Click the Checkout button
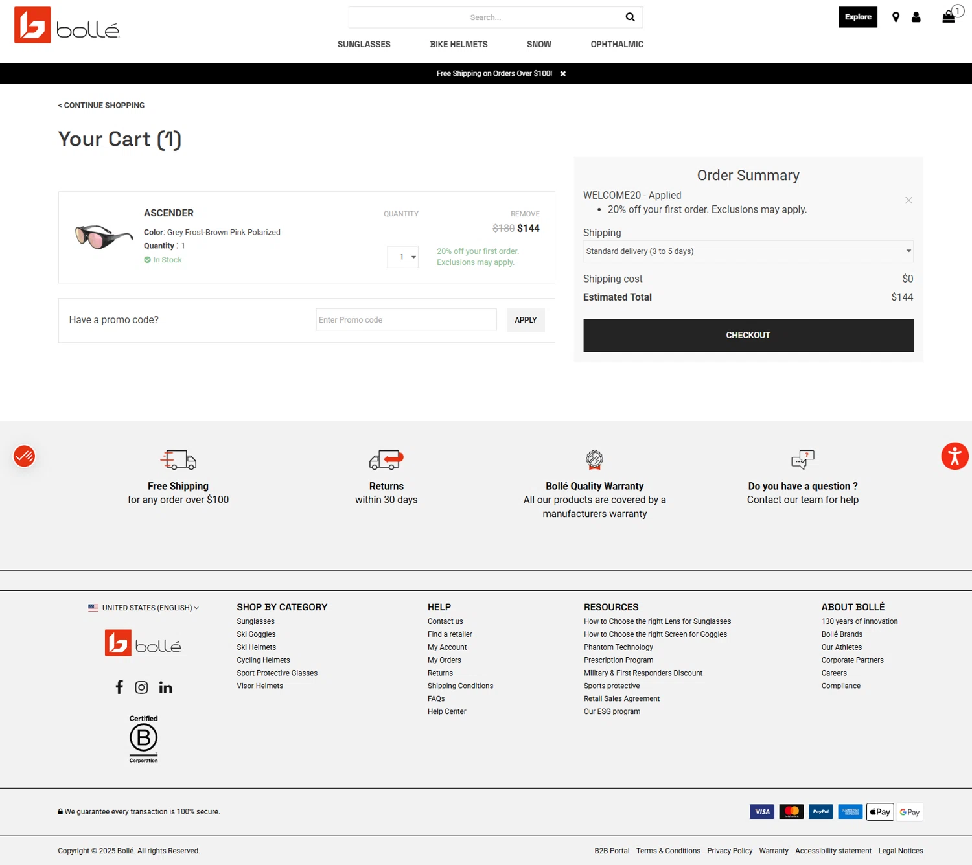 pyautogui.click(x=748, y=335)
